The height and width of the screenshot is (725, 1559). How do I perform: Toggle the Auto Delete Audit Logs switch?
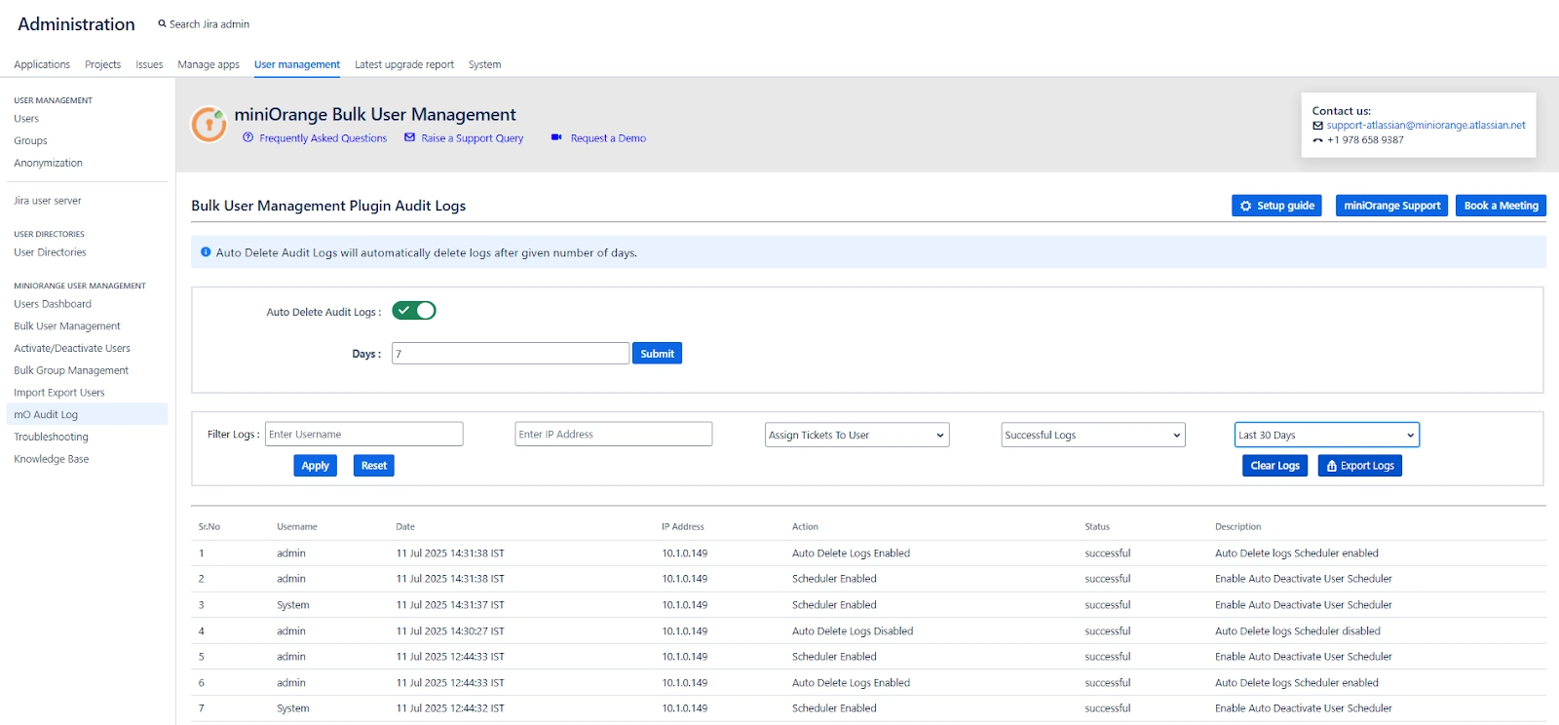[x=414, y=311]
